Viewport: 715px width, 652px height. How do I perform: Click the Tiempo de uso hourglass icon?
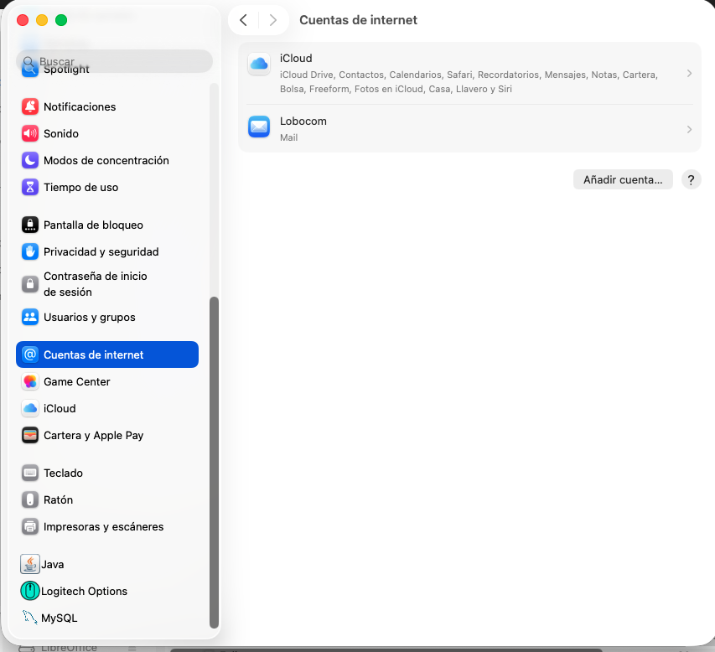coord(30,187)
